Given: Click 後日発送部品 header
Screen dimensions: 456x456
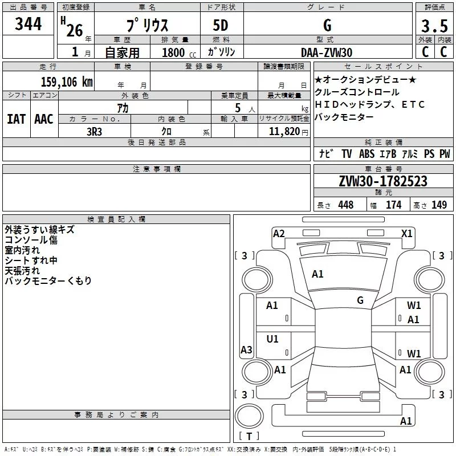Looking at the screenshot, I should [x=157, y=142].
